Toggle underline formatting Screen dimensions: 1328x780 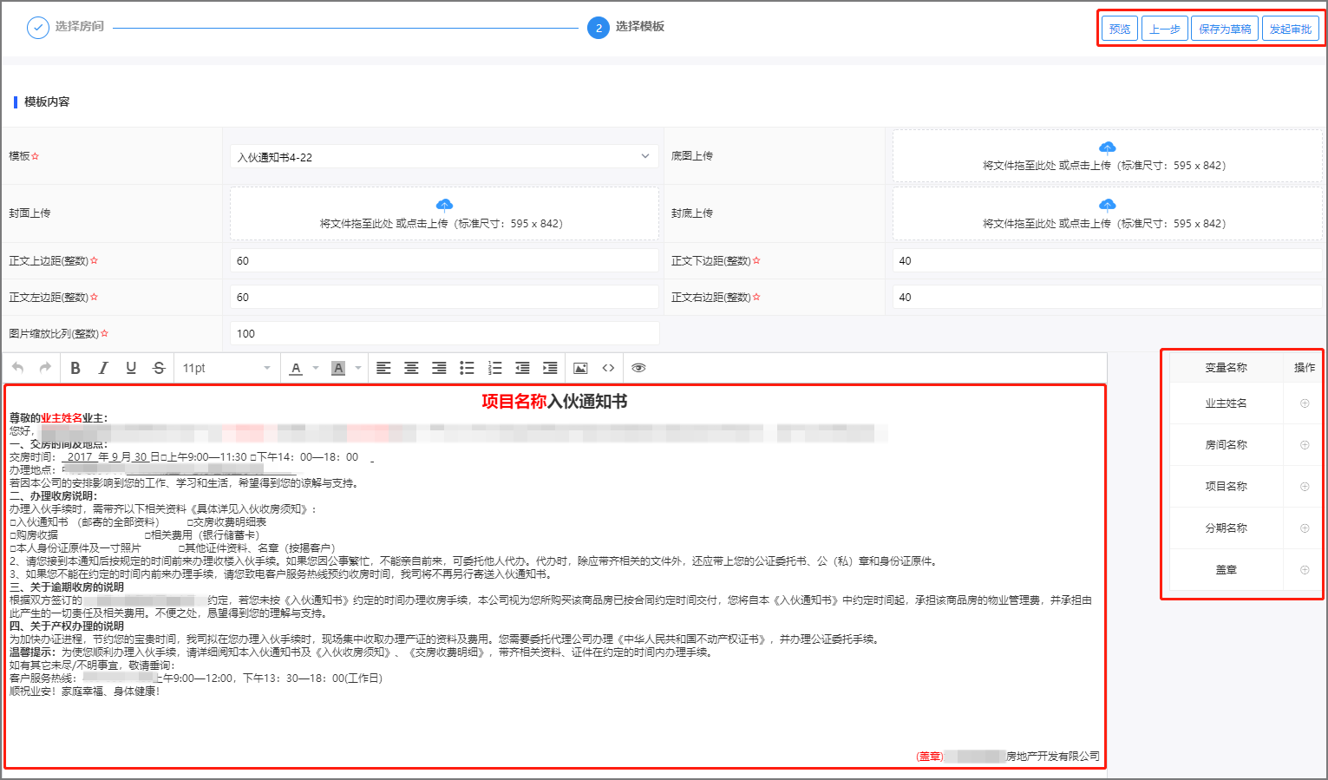pyautogui.click(x=131, y=368)
